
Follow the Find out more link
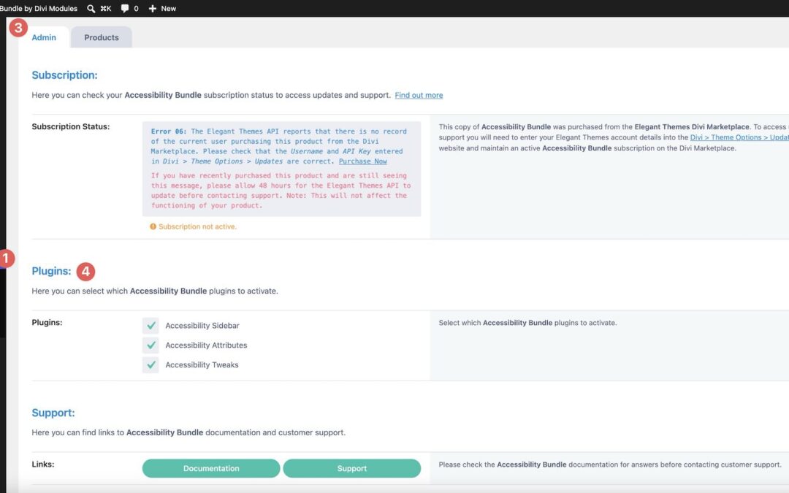point(419,95)
